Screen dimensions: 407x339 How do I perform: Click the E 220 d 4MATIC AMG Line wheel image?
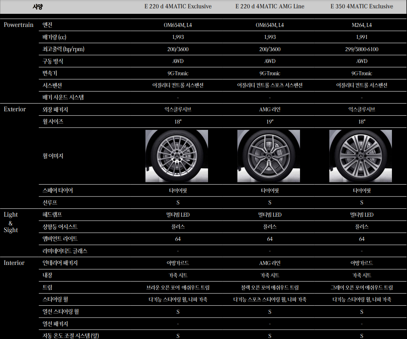269,156
